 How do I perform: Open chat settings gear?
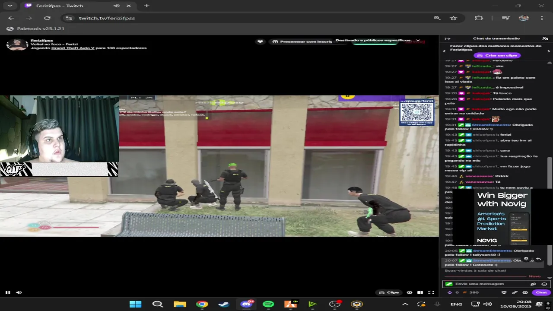[x=525, y=292]
